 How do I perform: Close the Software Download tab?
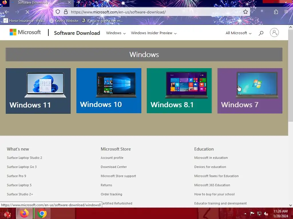coord(69,2)
